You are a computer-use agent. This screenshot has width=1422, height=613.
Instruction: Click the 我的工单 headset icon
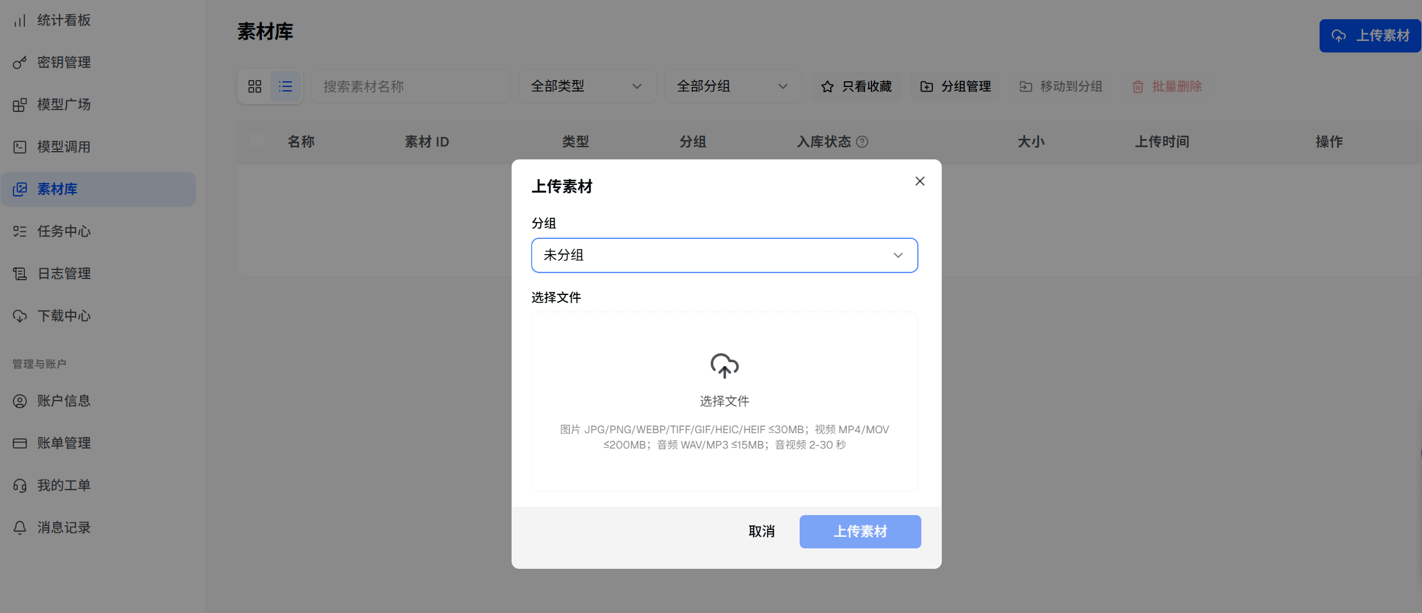pos(20,486)
